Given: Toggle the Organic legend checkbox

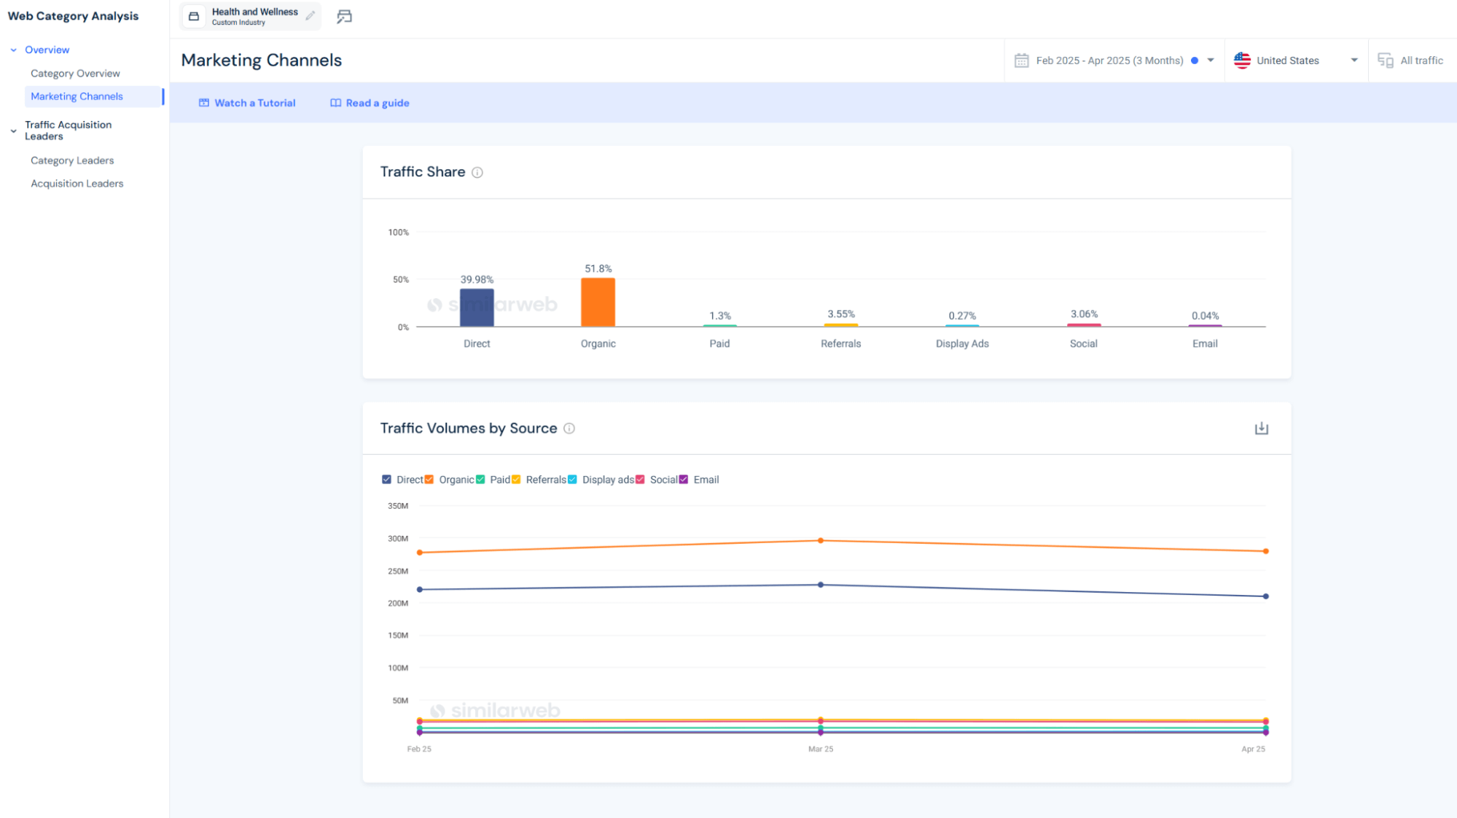Looking at the screenshot, I should 429,480.
